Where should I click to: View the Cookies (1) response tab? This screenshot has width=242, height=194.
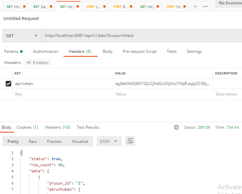coord(27,127)
